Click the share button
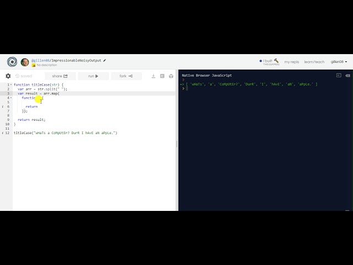This screenshot has width=353, height=265. point(60,76)
